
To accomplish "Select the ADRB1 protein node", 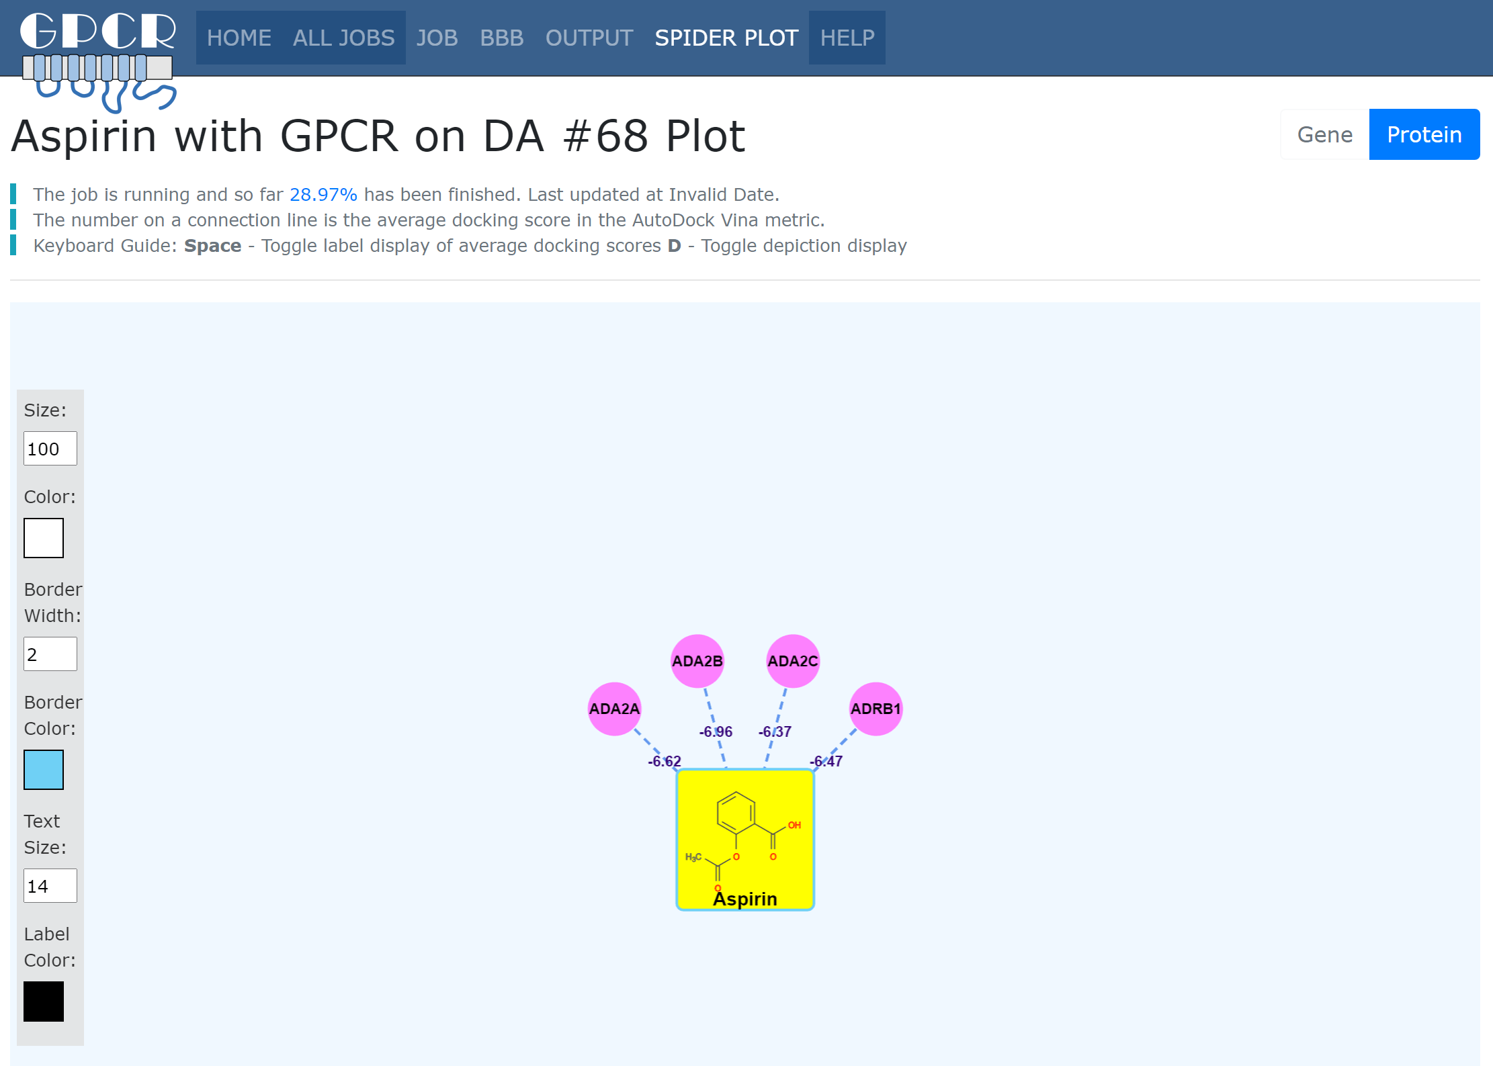I will 876,709.
